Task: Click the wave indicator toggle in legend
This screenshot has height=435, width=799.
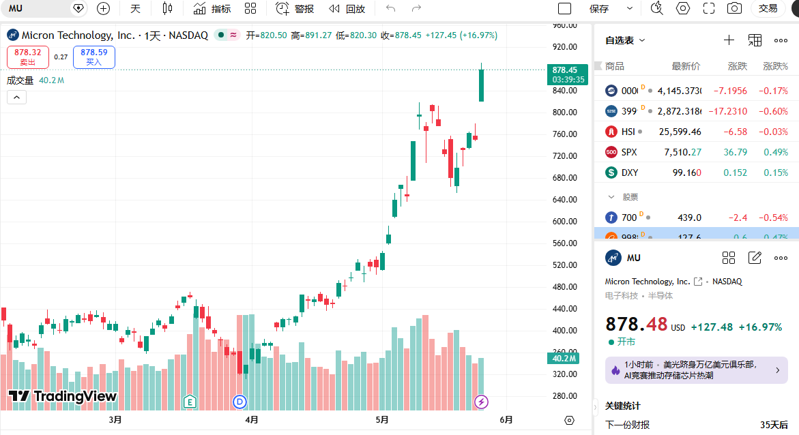Action: point(233,35)
